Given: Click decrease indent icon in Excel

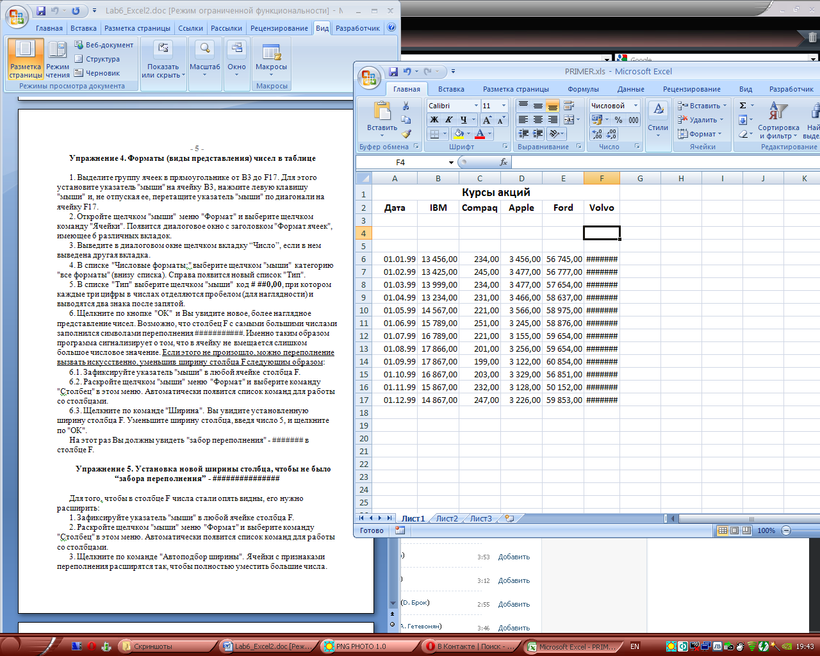Looking at the screenshot, I should pos(523,134).
